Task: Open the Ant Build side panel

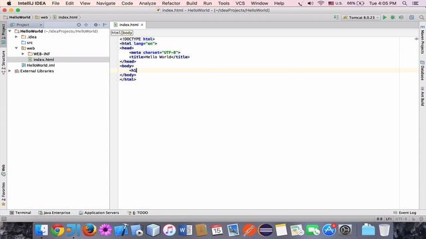Action: (423, 96)
